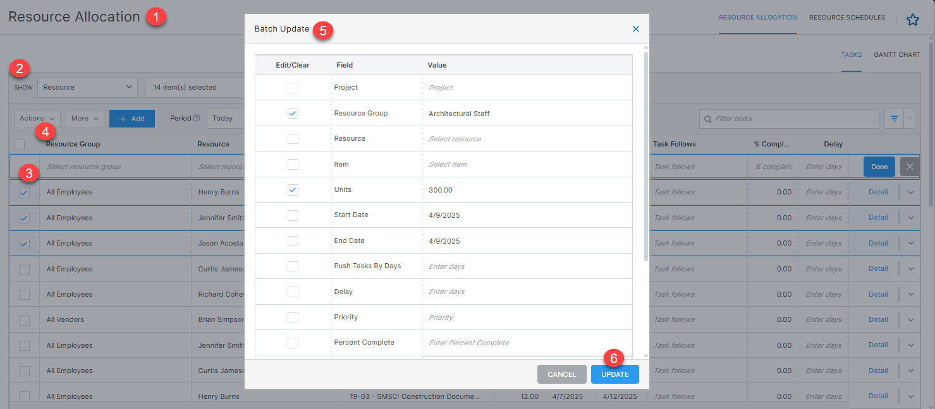Open the Actions dropdown menu

click(x=37, y=118)
